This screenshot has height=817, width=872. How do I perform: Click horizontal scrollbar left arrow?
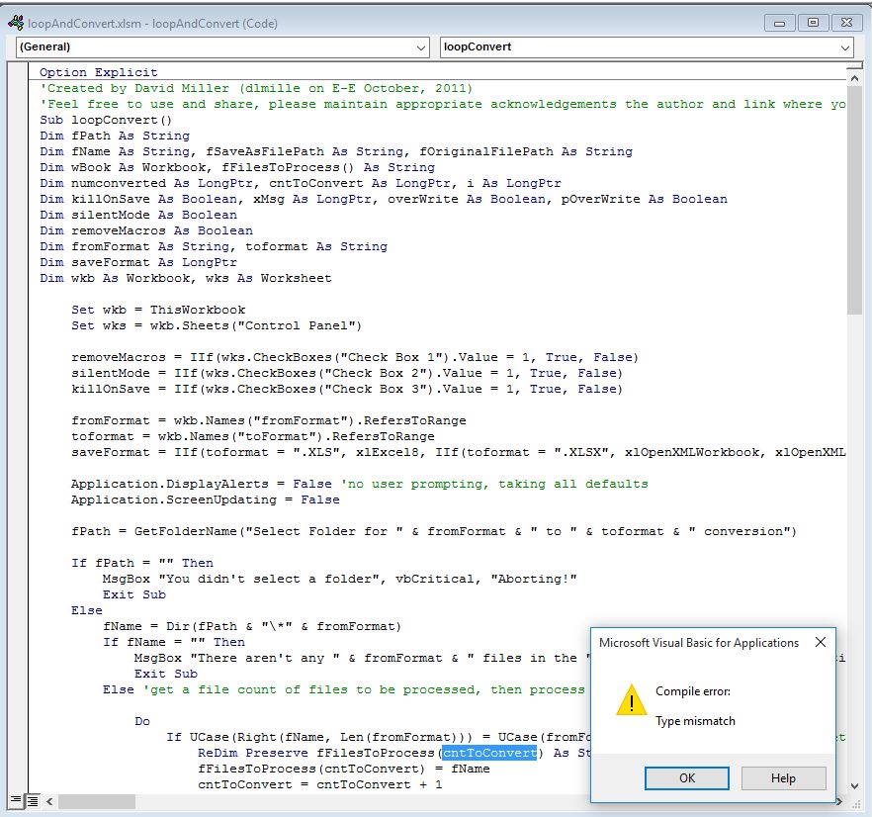tap(49, 801)
